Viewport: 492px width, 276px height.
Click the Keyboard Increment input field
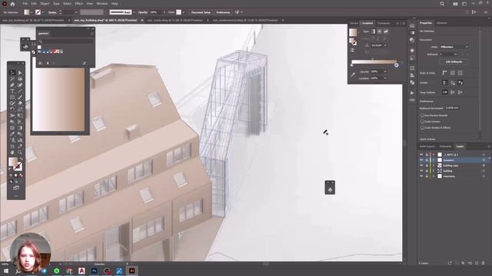pos(452,107)
